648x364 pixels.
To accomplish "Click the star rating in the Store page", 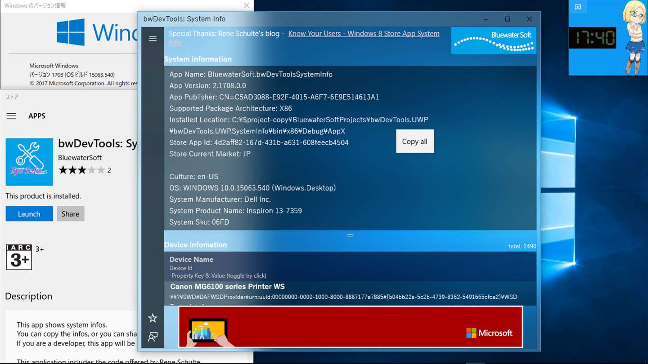I will click(x=81, y=170).
